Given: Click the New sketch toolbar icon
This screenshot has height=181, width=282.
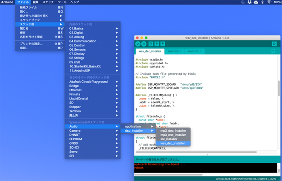Looking at the screenshot, I should 151,44.
